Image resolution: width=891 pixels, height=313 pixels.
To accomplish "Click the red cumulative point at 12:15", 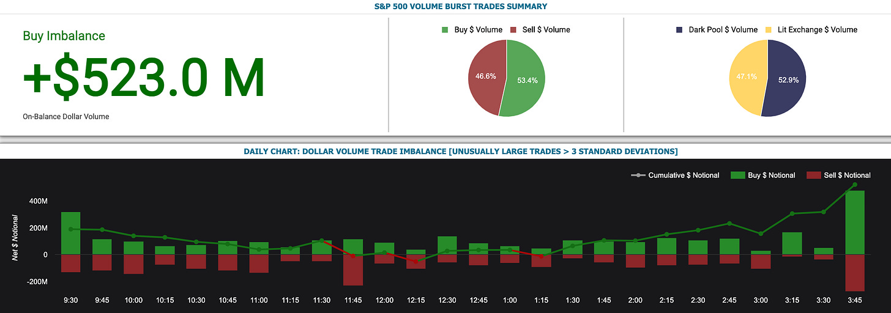I will [x=416, y=261].
